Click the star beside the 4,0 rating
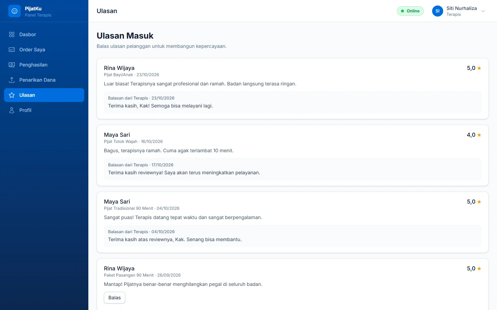Image resolution: width=497 pixels, height=310 pixels. click(x=479, y=135)
